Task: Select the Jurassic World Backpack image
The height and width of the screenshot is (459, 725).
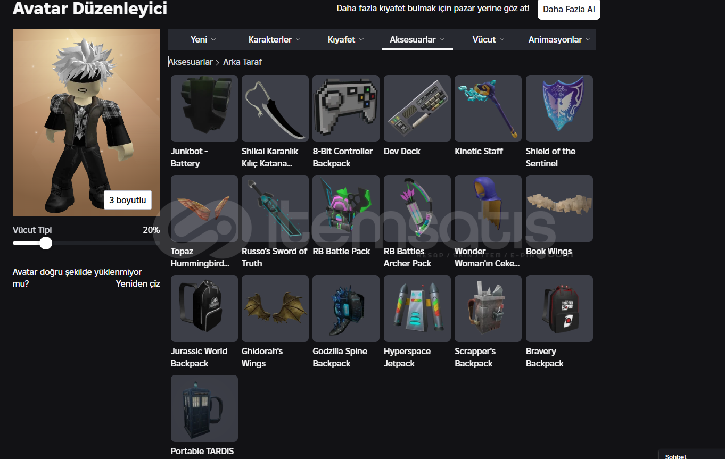Action: click(204, 308)
